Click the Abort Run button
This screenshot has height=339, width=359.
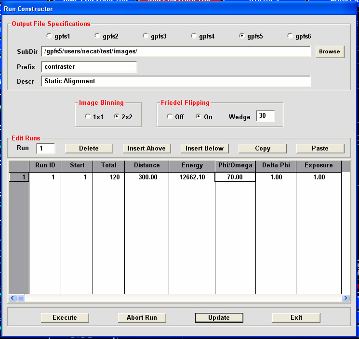pyautogui.click(x=142, y=317)
